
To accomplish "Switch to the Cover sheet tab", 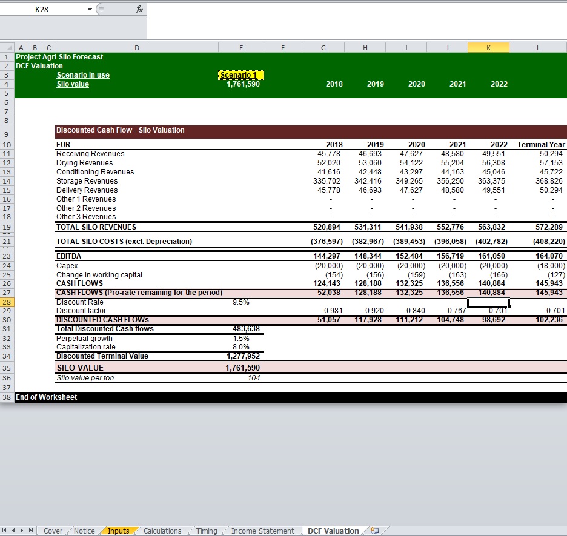I will click(x=53, y=531).
